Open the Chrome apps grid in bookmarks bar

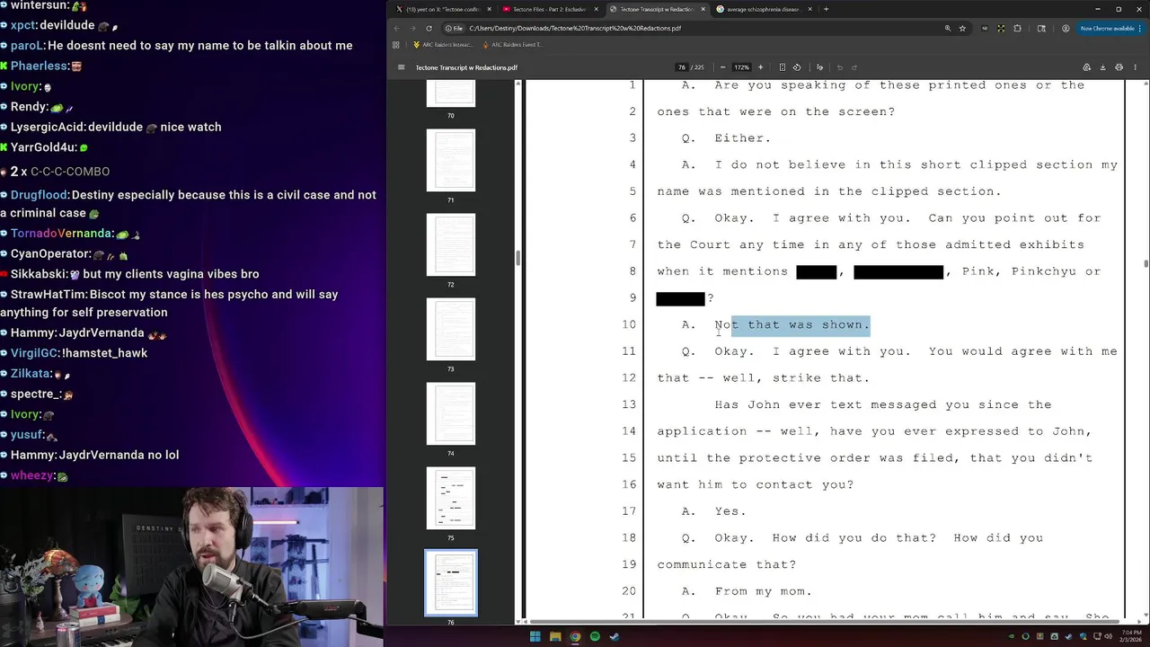point(395,44)
